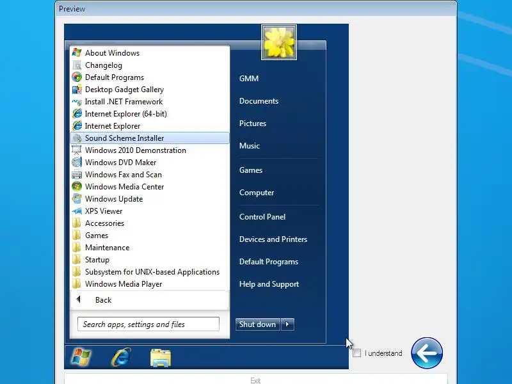The width and height of the screenshot is (512, 384).
Task: Click the Changelog document icon
Action: coord(77,65)
